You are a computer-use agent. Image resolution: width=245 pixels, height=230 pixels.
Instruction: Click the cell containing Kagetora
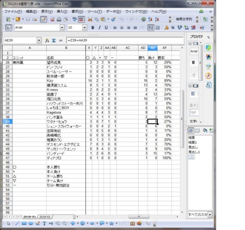[x=66, y=112]
